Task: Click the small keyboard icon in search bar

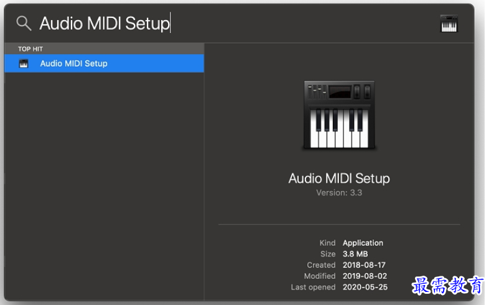Action: (449, 24)
